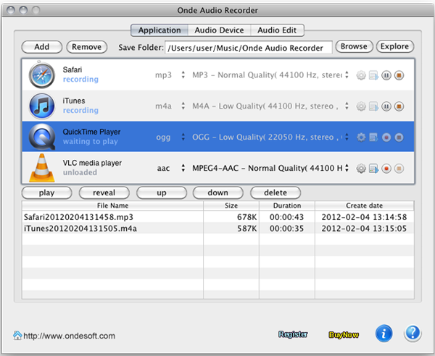Sort by File Name column header

pyautogui.click(x=112, y=205)
